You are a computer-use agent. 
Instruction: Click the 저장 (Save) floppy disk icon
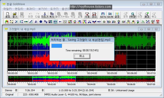(x=22, y=15)
